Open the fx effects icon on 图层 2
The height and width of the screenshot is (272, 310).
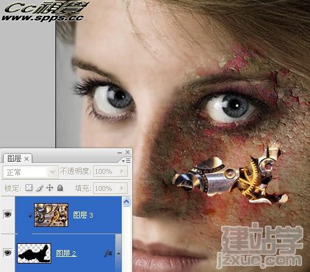point(108,253)
